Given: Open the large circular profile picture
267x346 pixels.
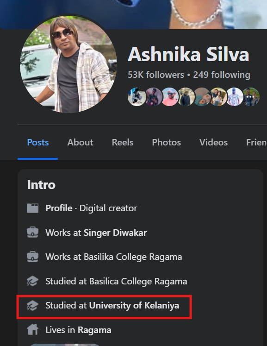Looking at the screenshot, I should click(68, 64).
